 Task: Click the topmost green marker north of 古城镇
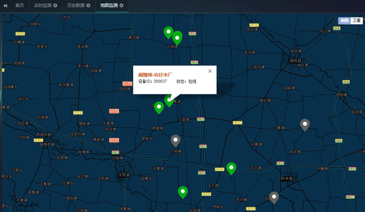click(x=169, y=32)
